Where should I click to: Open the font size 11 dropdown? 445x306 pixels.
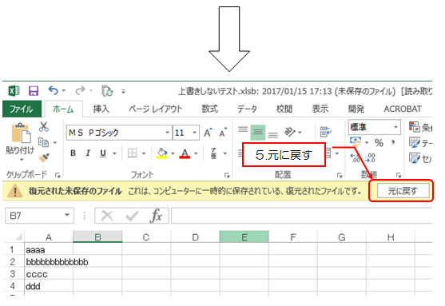195,133
